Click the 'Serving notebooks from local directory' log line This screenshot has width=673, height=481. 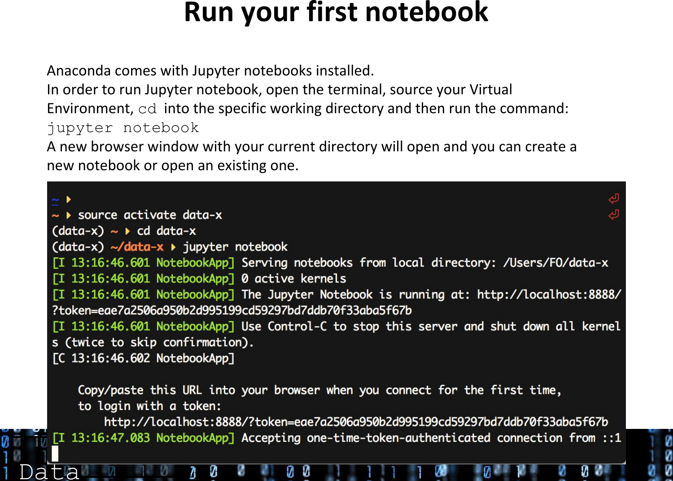[x=330, y=263]
